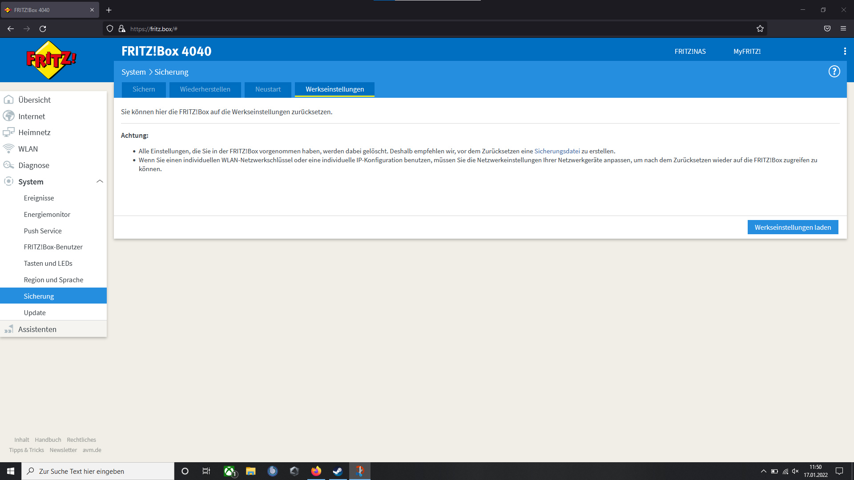Click the Cortana circle icon

(x=185, y=471)
